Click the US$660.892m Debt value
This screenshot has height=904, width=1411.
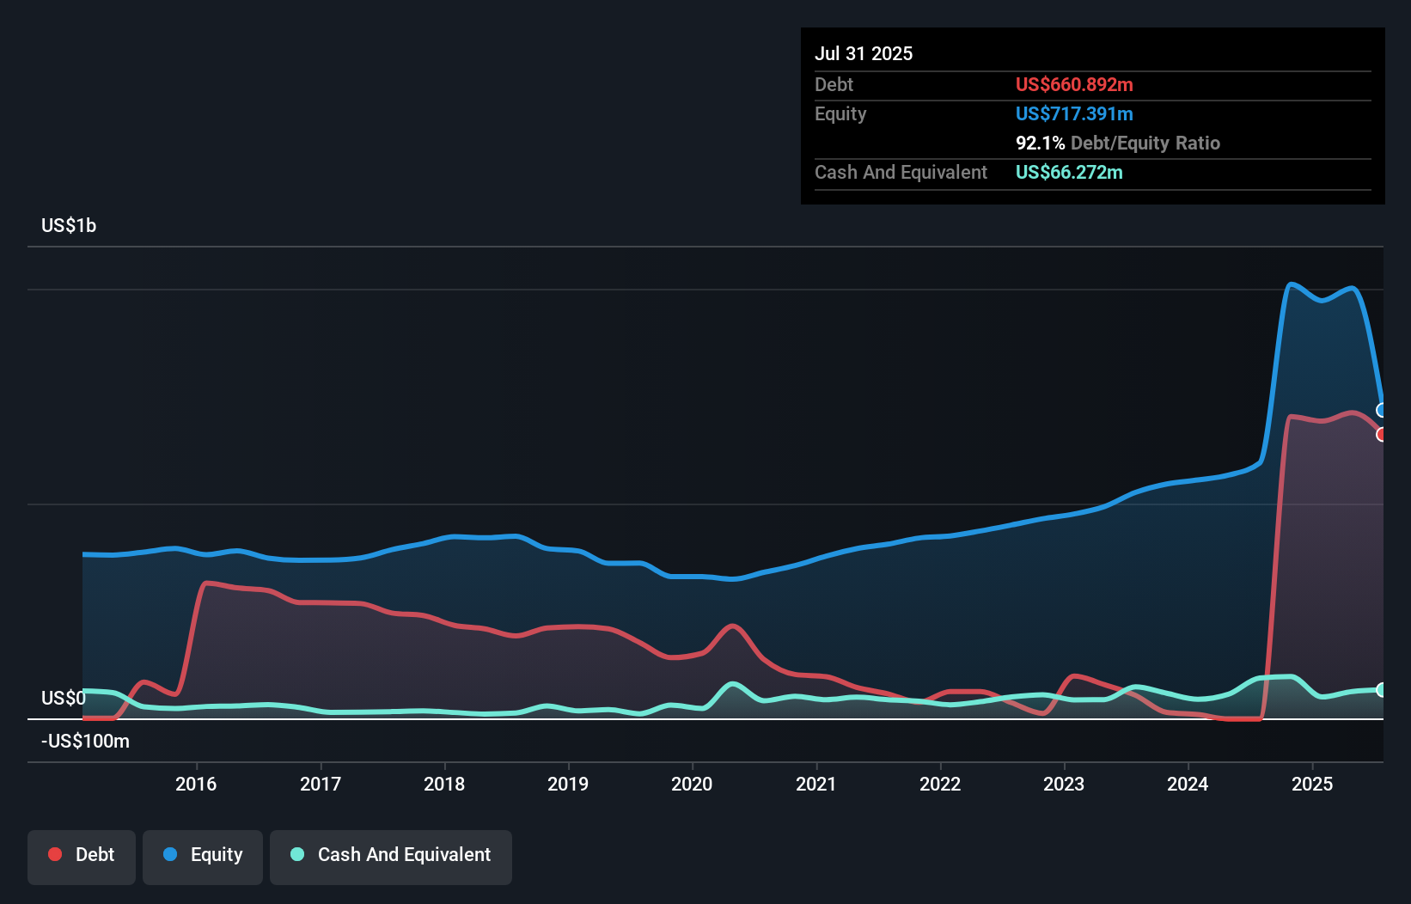pos(1074,84)
